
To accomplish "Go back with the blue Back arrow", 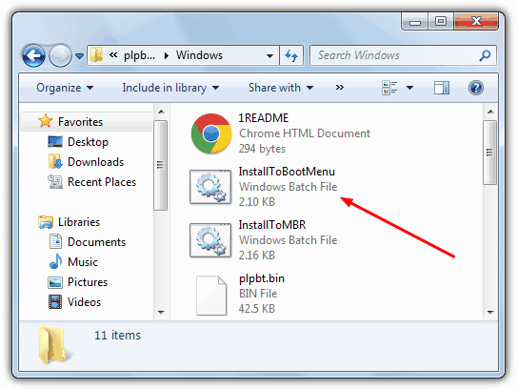I will (33, 55).
